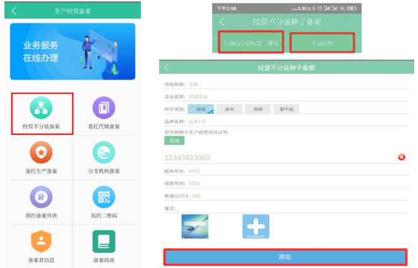
Task: Select 亲本 seed category option
Action: tap(229, 109)
